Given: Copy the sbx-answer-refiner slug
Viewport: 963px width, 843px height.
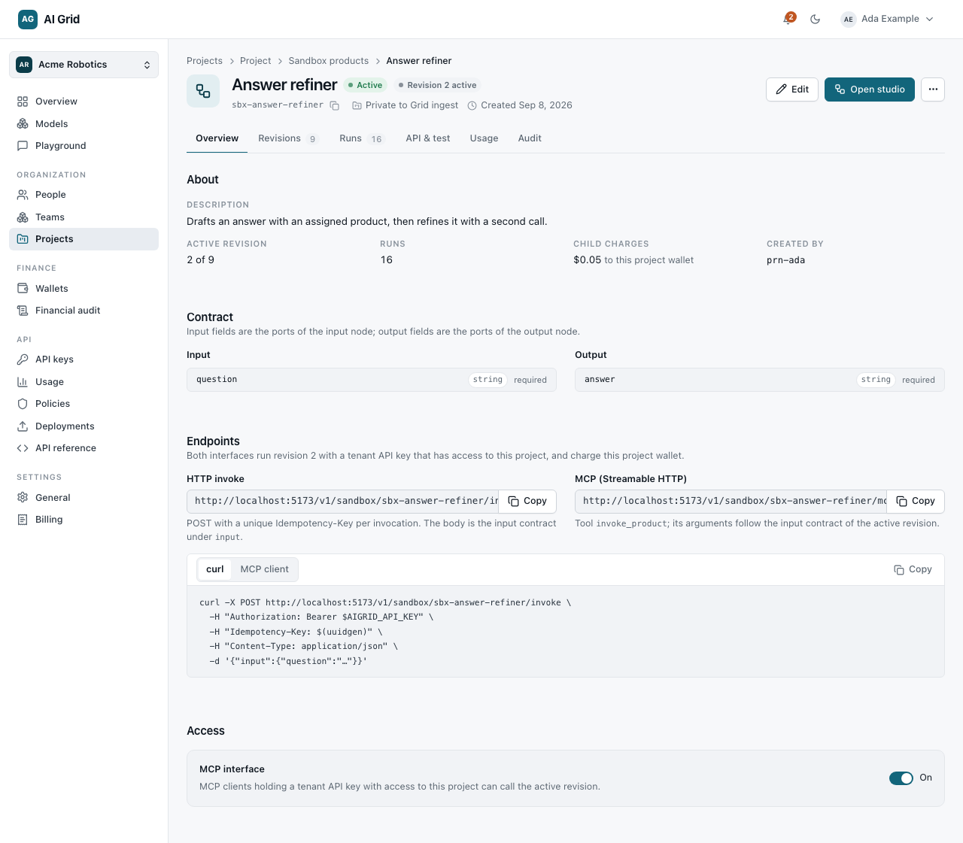Looking at the screenshot, I should click(335, 106).
